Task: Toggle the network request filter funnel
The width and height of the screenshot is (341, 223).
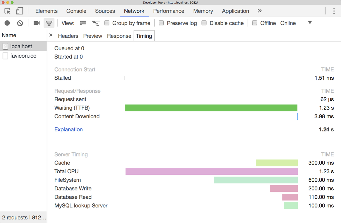Action: pyautogui.click(x=49, y=23)
